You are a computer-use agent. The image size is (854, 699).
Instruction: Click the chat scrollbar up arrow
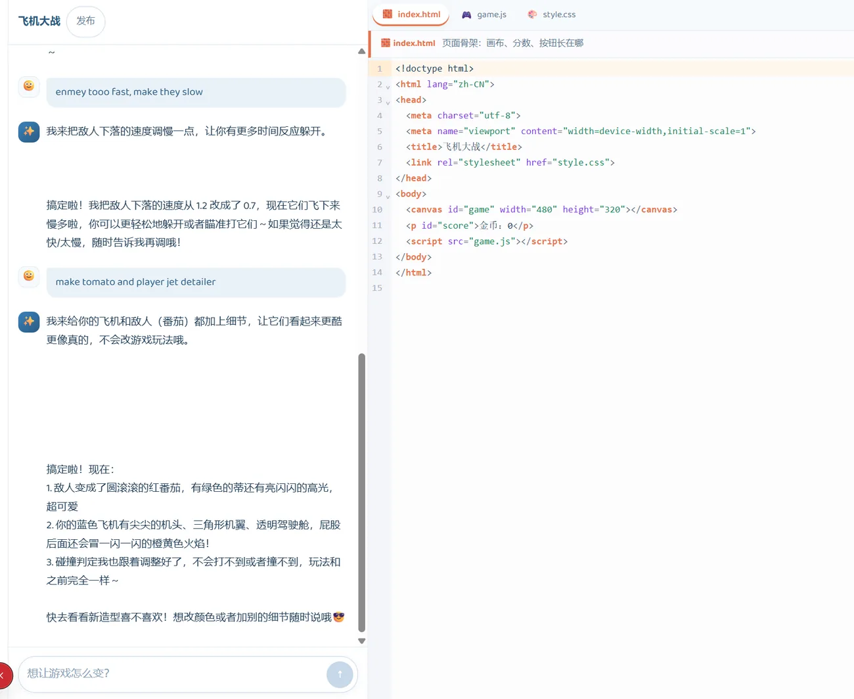pos(361,51)
